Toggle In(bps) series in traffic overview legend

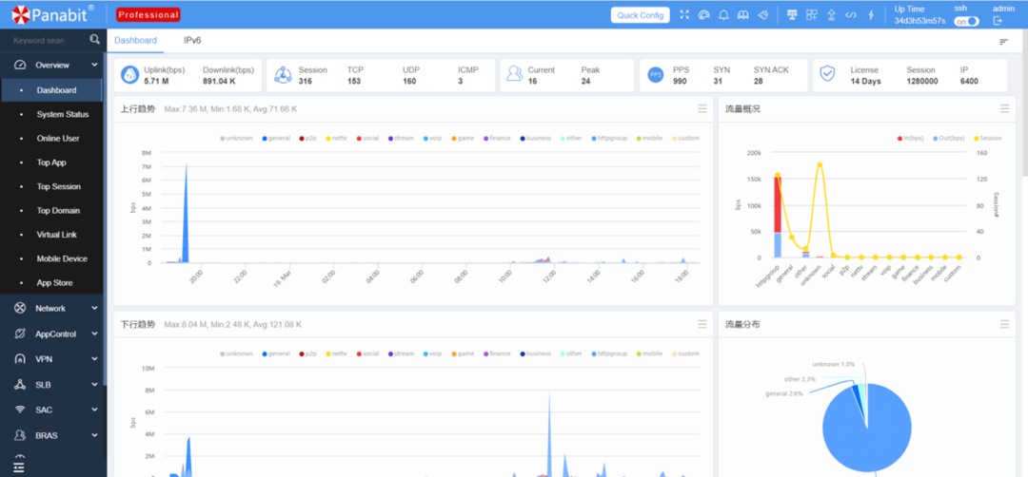909,138
